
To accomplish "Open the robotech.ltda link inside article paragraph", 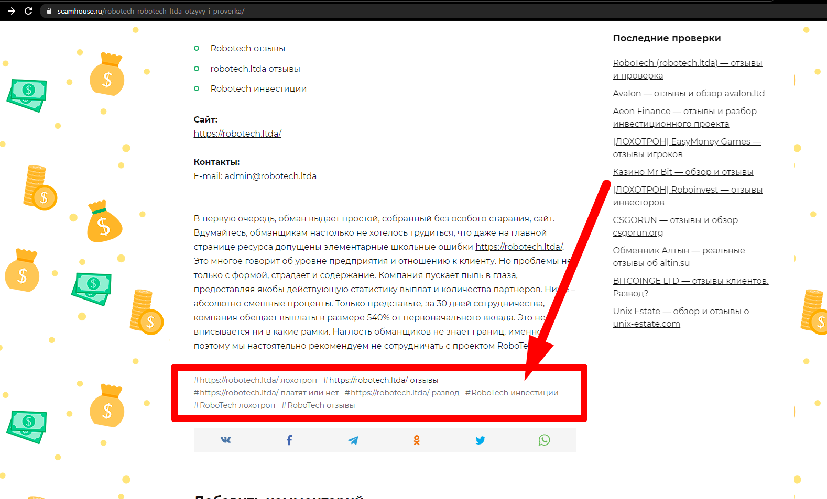I will point(519,247).
